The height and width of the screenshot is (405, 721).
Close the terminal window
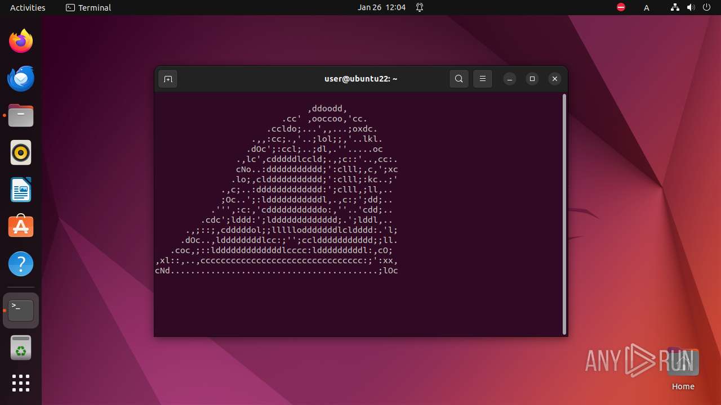[555, 79]
